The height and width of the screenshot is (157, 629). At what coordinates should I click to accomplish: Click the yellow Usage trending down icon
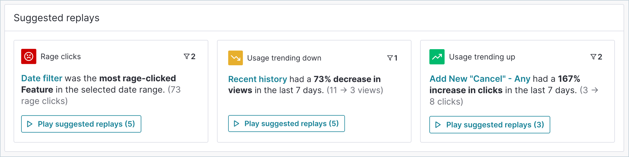pyautogui.click(x=235, y=58)
